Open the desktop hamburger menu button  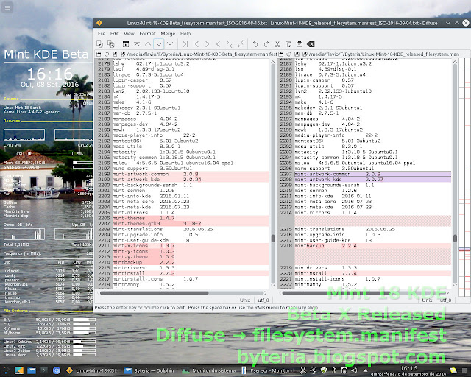[7, 7]
